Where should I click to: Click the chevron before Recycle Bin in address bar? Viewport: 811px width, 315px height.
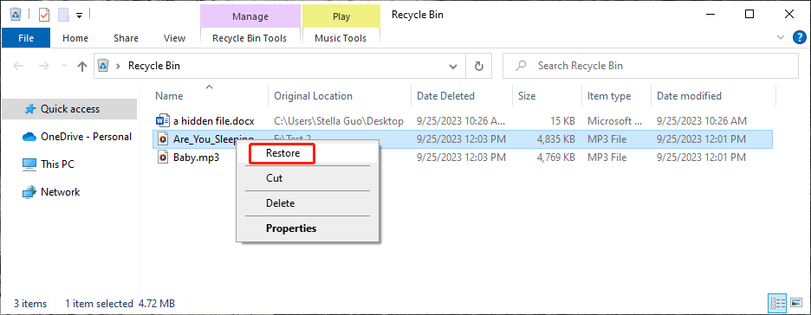119,66
